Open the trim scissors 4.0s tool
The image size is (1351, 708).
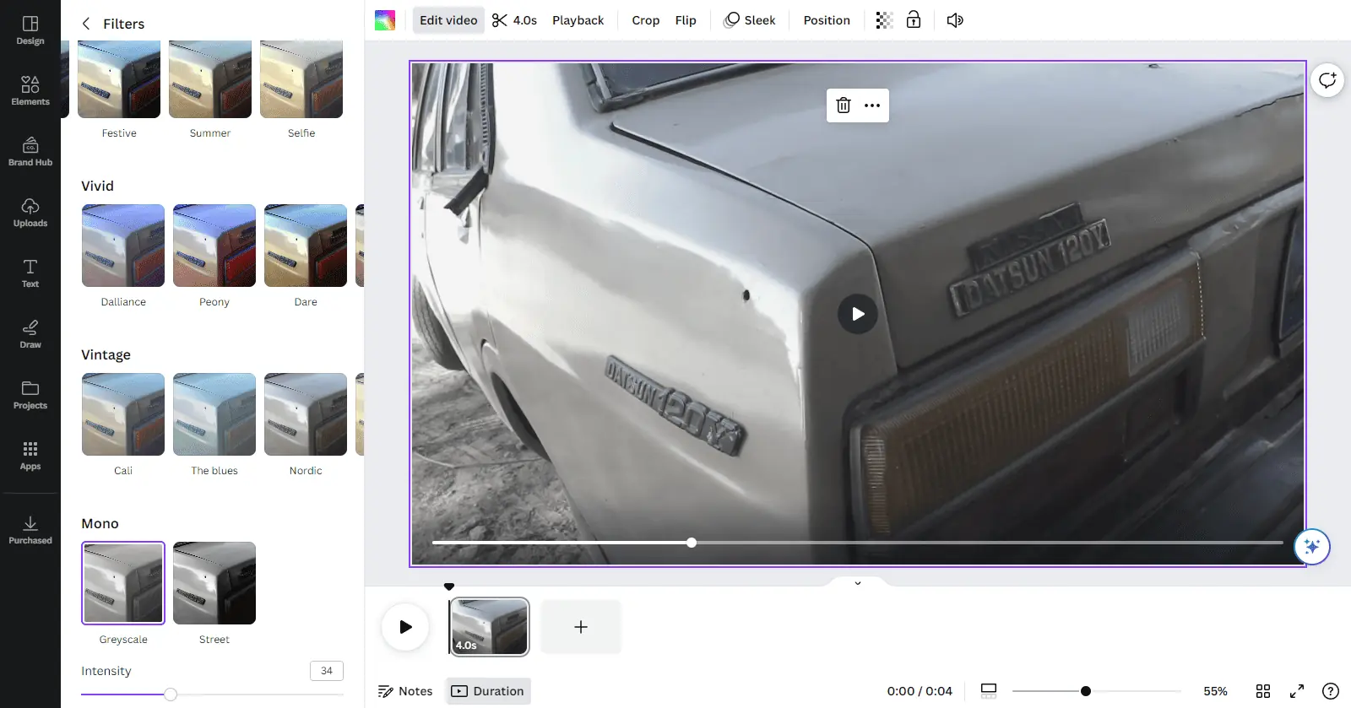coord(514,20)
